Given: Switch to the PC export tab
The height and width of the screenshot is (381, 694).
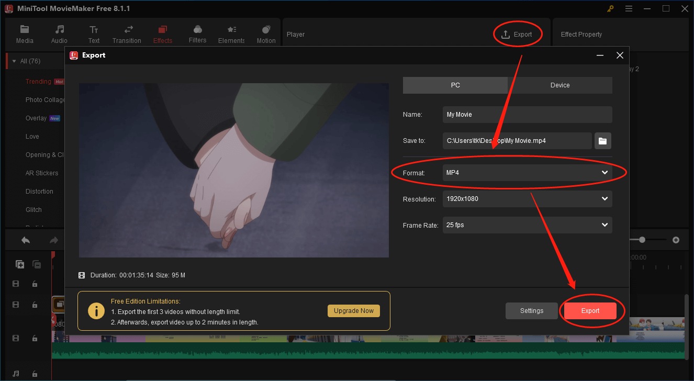Looking at the screenshot, I should pos(455,85).
